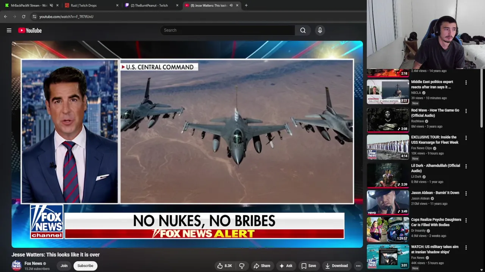Click the NBCLA channel name
Viewport: 485px width, 272px height.
click(416, 93)
